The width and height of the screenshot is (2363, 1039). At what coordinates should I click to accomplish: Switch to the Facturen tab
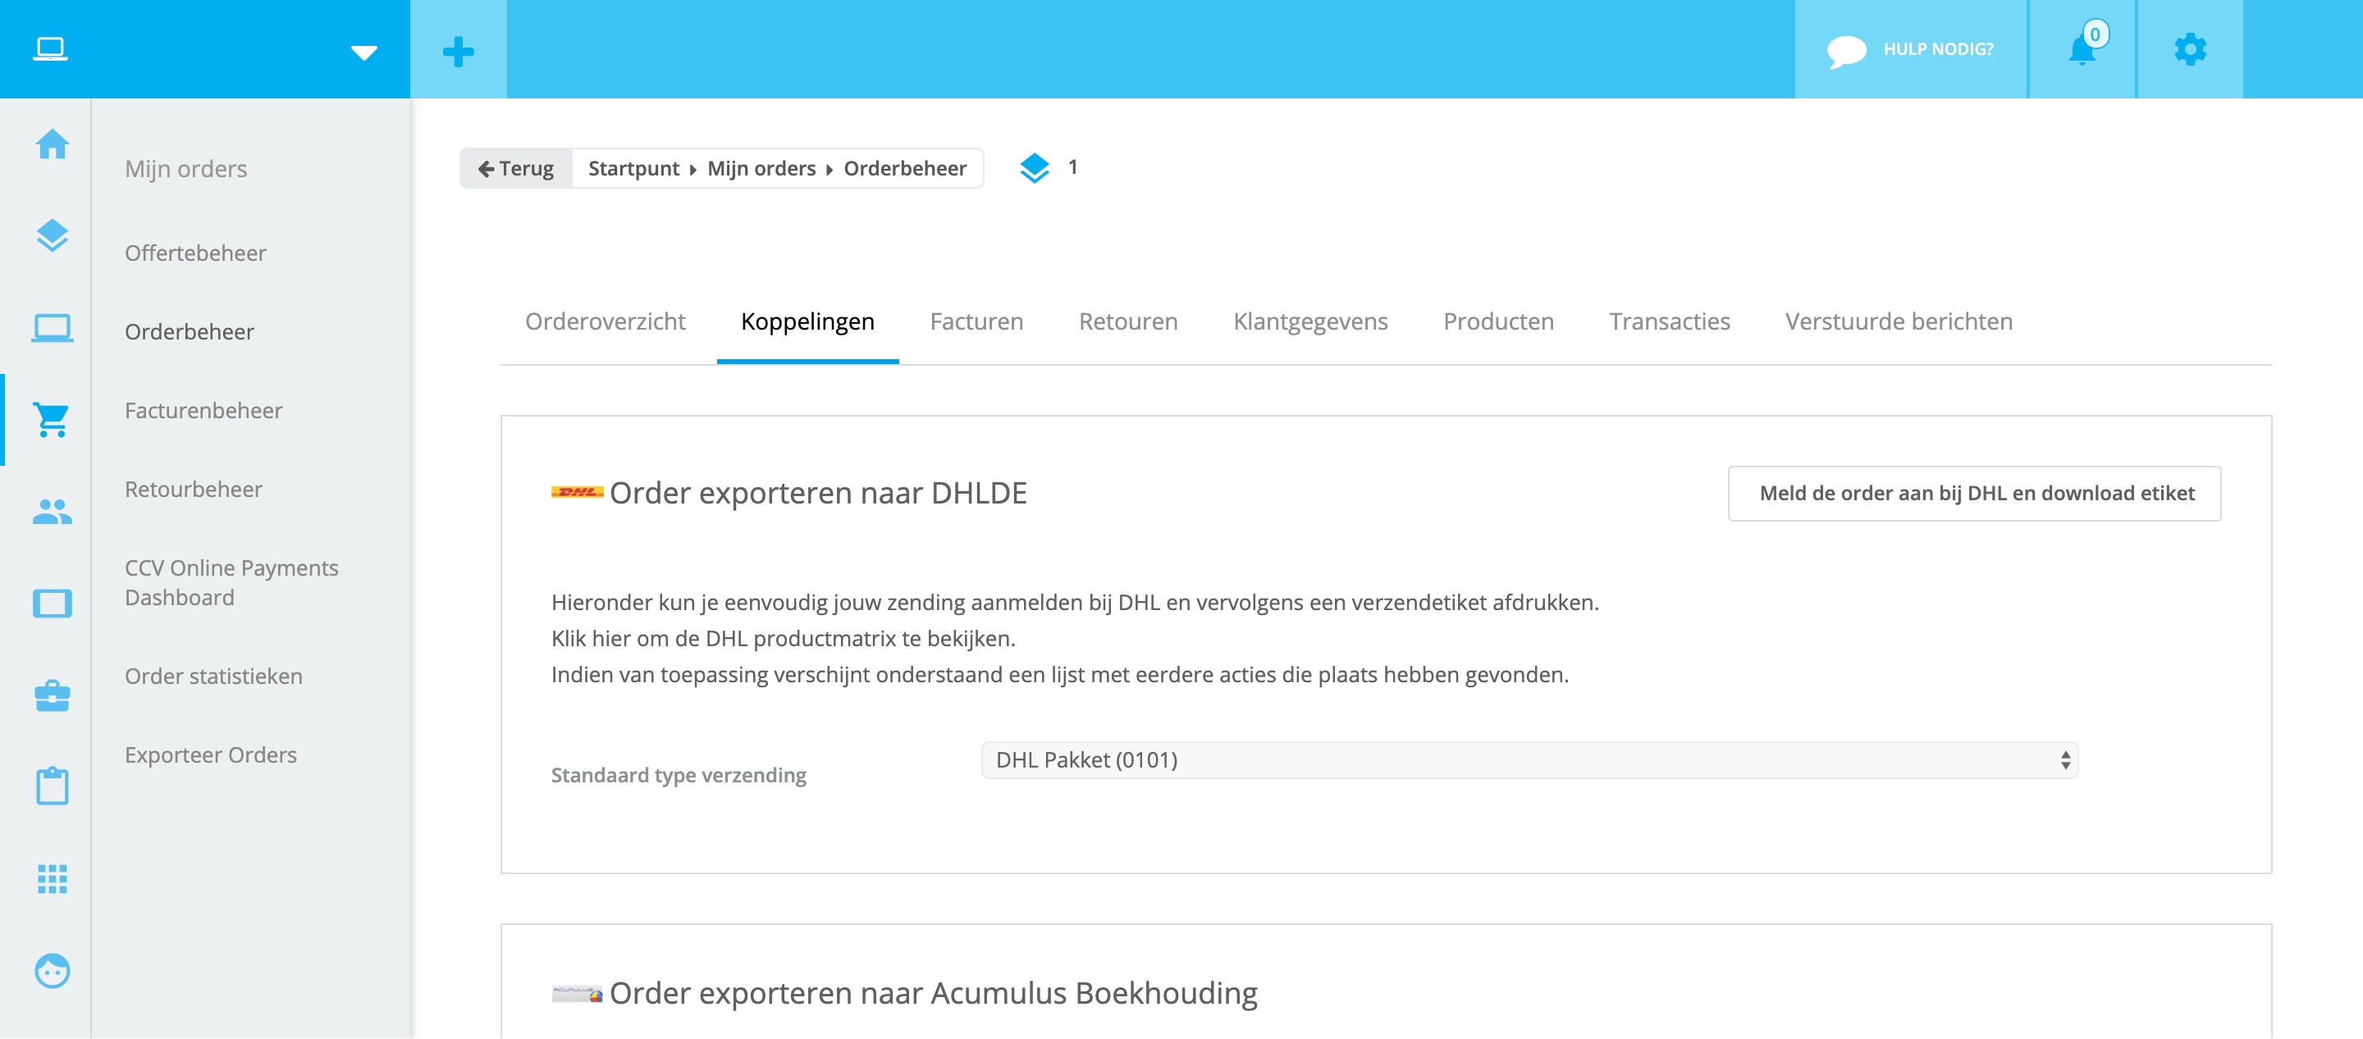point(976,321)
